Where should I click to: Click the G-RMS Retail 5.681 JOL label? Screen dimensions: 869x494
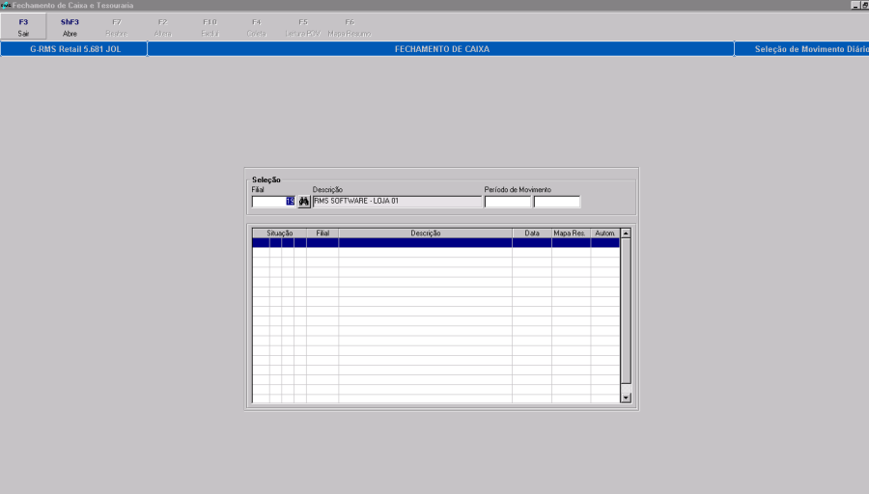tap(75, 49)
